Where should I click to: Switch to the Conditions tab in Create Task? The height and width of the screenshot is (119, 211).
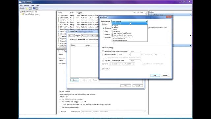click(92, 36)
